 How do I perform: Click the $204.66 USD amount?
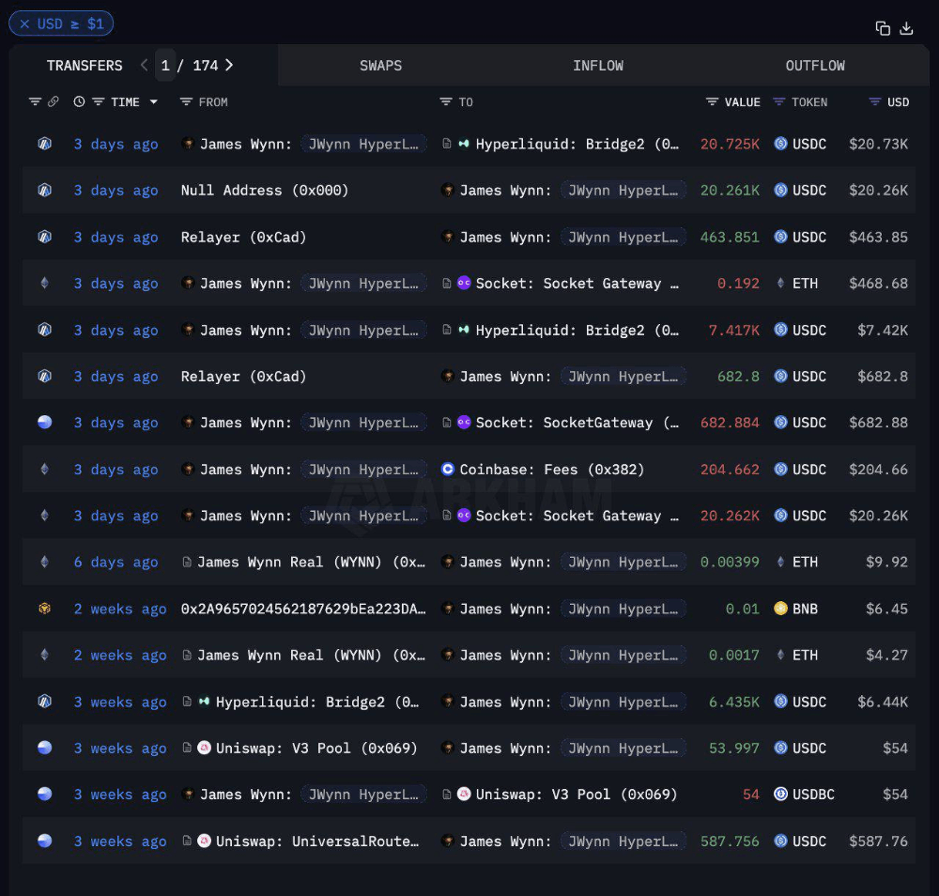(x=879, y=470)
